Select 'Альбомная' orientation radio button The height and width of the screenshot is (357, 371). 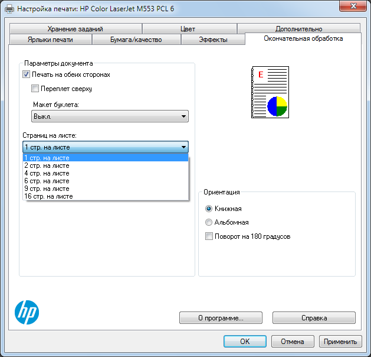(209, 222)
